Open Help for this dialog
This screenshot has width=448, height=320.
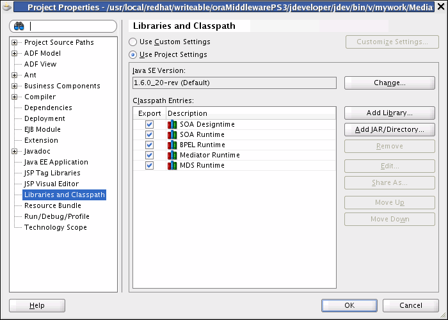point(37,306)
